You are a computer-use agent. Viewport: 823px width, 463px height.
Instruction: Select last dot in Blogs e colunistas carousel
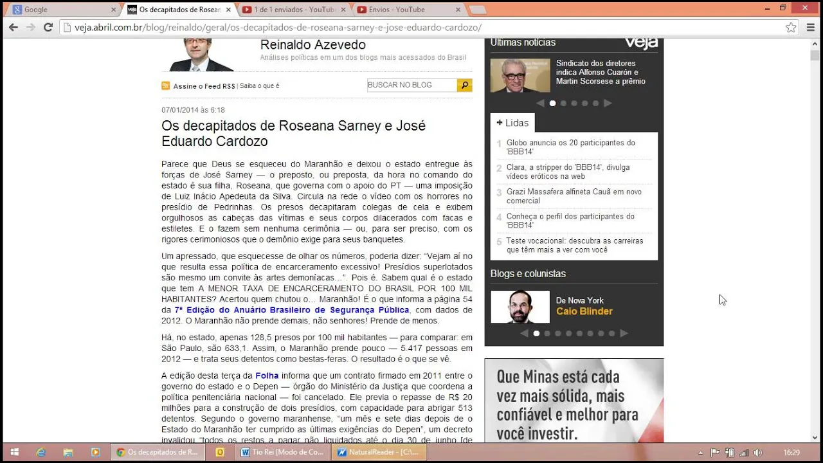coord(611,333)
